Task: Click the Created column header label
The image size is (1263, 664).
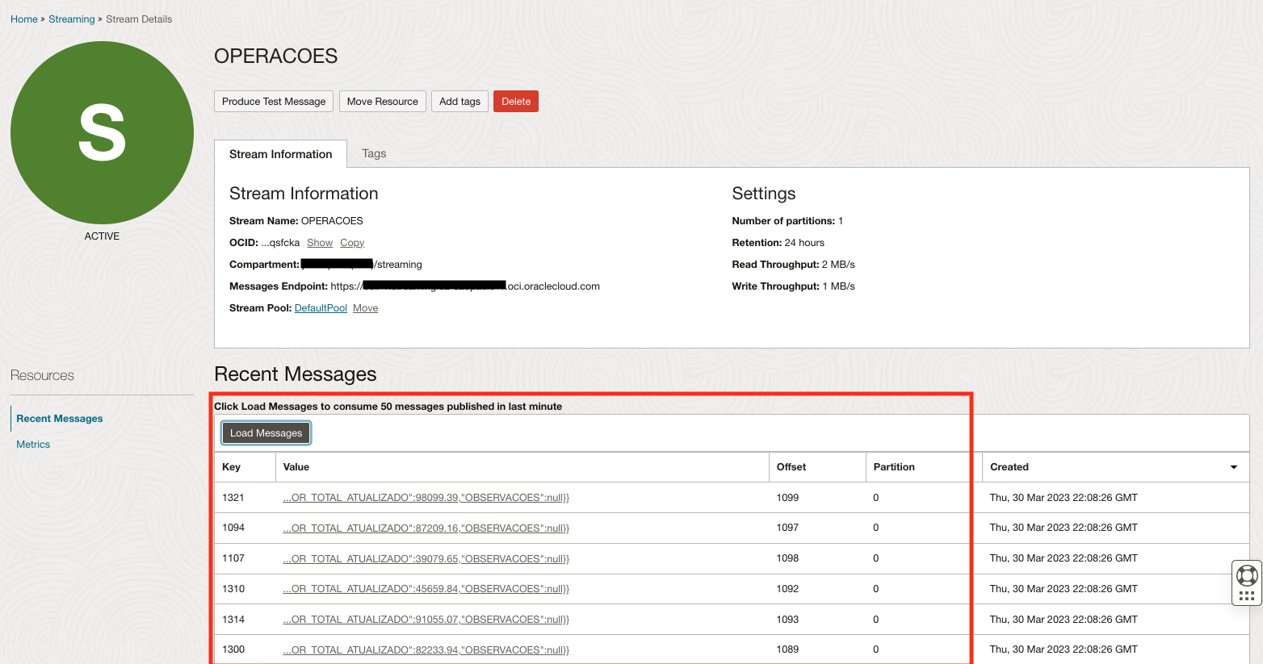Action: pos(1009,467)
